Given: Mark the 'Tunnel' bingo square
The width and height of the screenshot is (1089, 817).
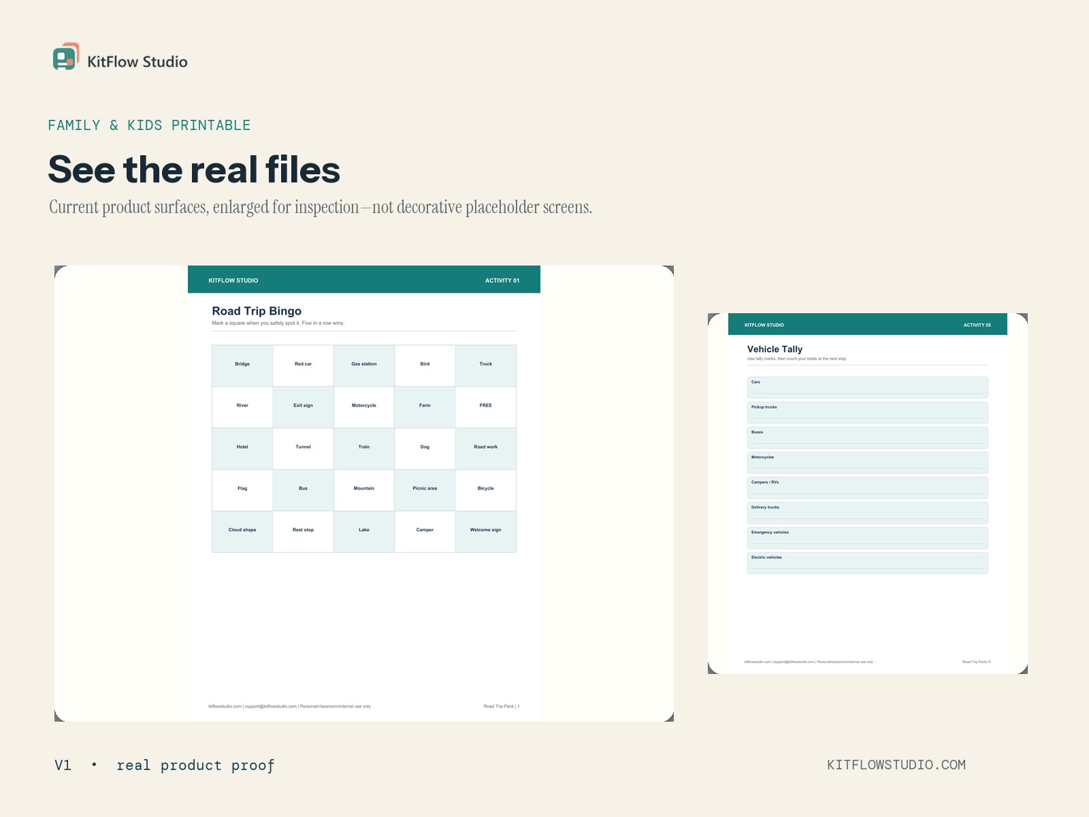Looking at the screenshot, I should click(304, 449).
